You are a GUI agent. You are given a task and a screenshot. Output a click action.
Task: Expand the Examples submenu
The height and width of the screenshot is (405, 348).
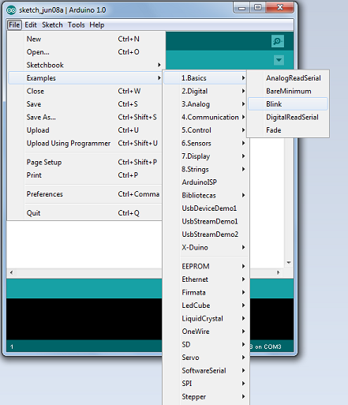(x=84, y=78)
